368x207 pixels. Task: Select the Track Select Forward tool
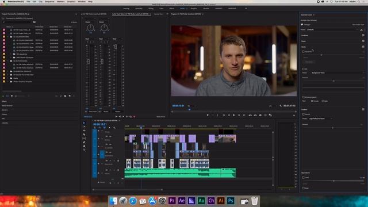tap(84, 126)
